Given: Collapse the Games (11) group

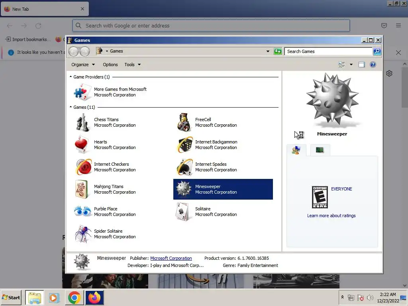Looking at the screenshot, I should coord(71,107).
